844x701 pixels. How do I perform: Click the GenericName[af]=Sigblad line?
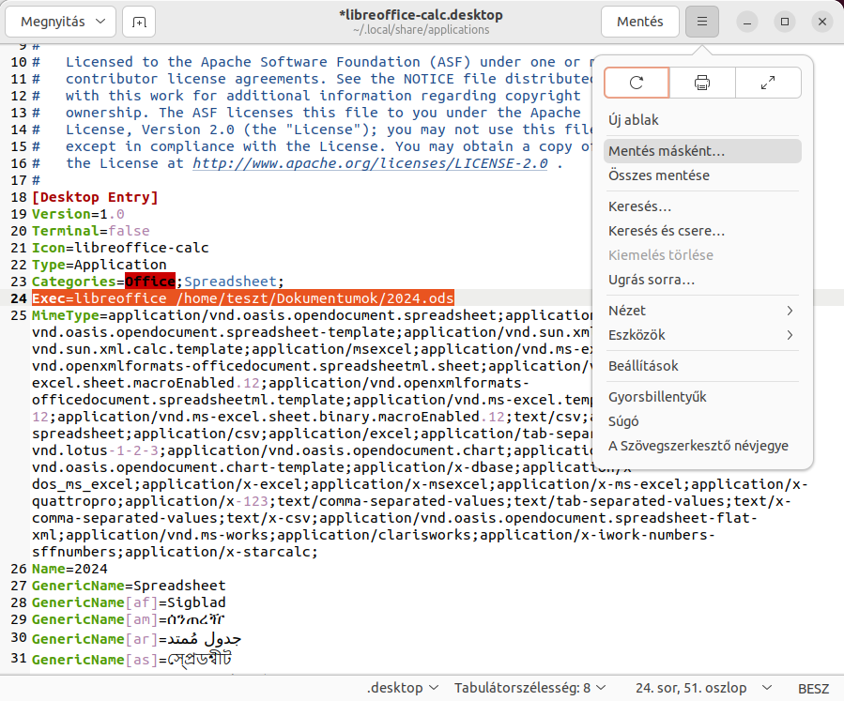[x=129, y=602]
